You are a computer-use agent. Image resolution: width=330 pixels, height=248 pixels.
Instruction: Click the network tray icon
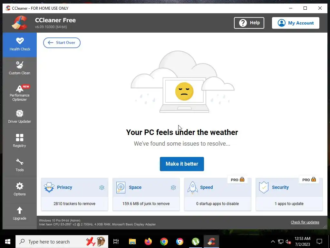coord(281,242)
